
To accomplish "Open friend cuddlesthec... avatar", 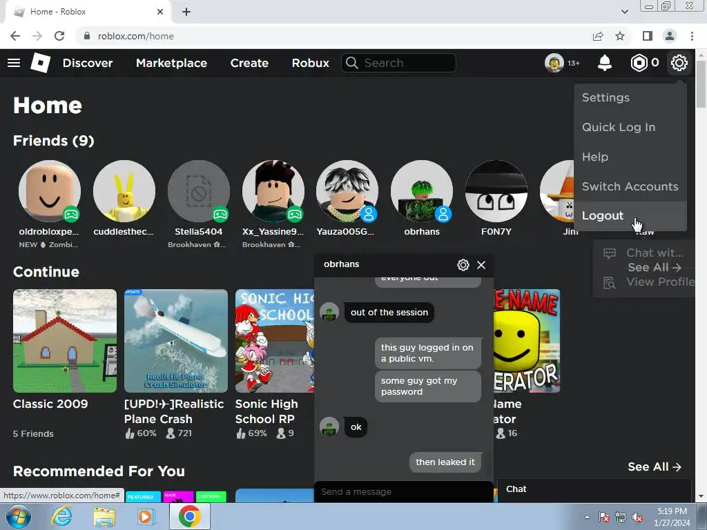I will (x=124, y=191).
